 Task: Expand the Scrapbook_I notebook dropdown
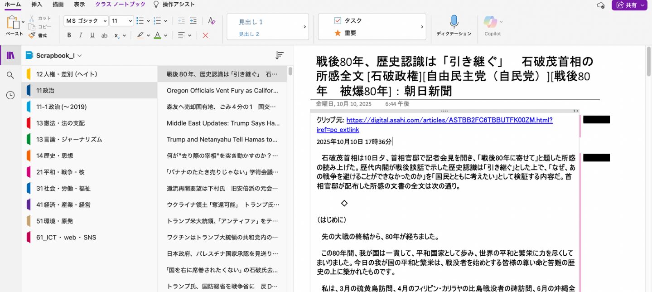click(x=80, y=56)
